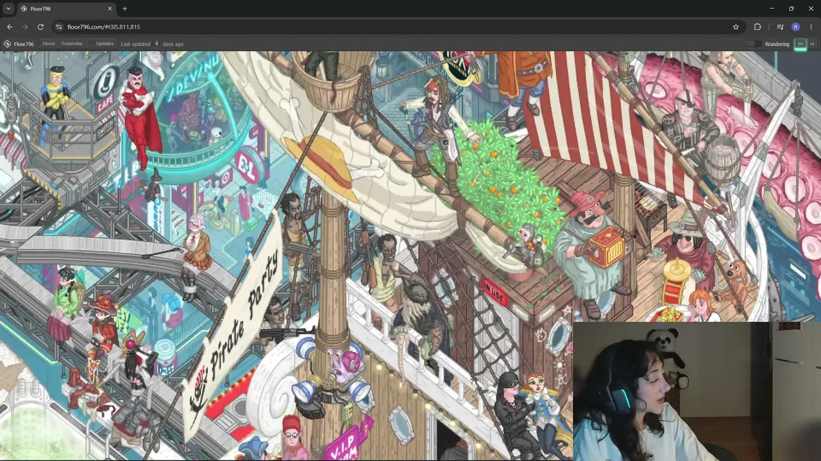Image resolution: width=821 pixels, height=461 pixels.
Task: Focus the address bar showing floor796.com
Action: click(398, 27)
